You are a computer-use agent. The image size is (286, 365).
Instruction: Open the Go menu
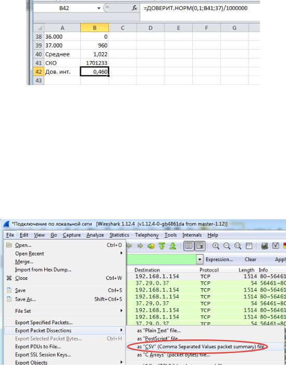(x=54, y=235)
